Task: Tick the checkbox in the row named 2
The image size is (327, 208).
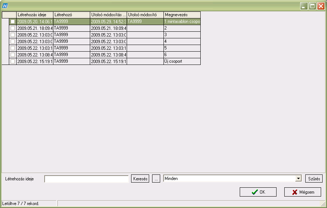Action: (13, 28)
